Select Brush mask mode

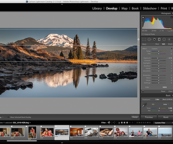(x=170, y=44)
